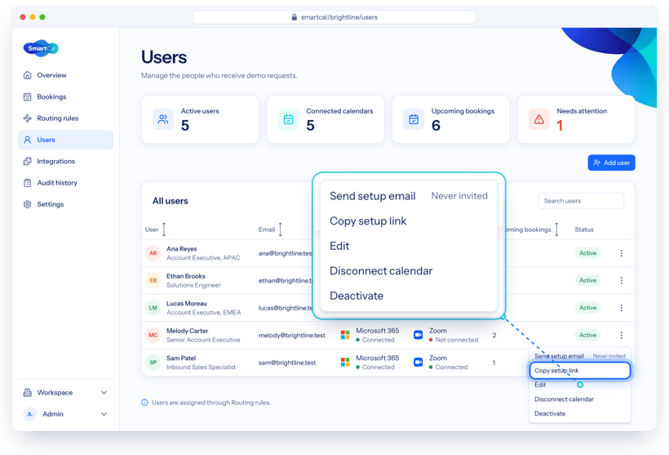Click Lucas Moreau's LM avatar
The height and width of the screenshot is (455, 669).
coord(153,308)
